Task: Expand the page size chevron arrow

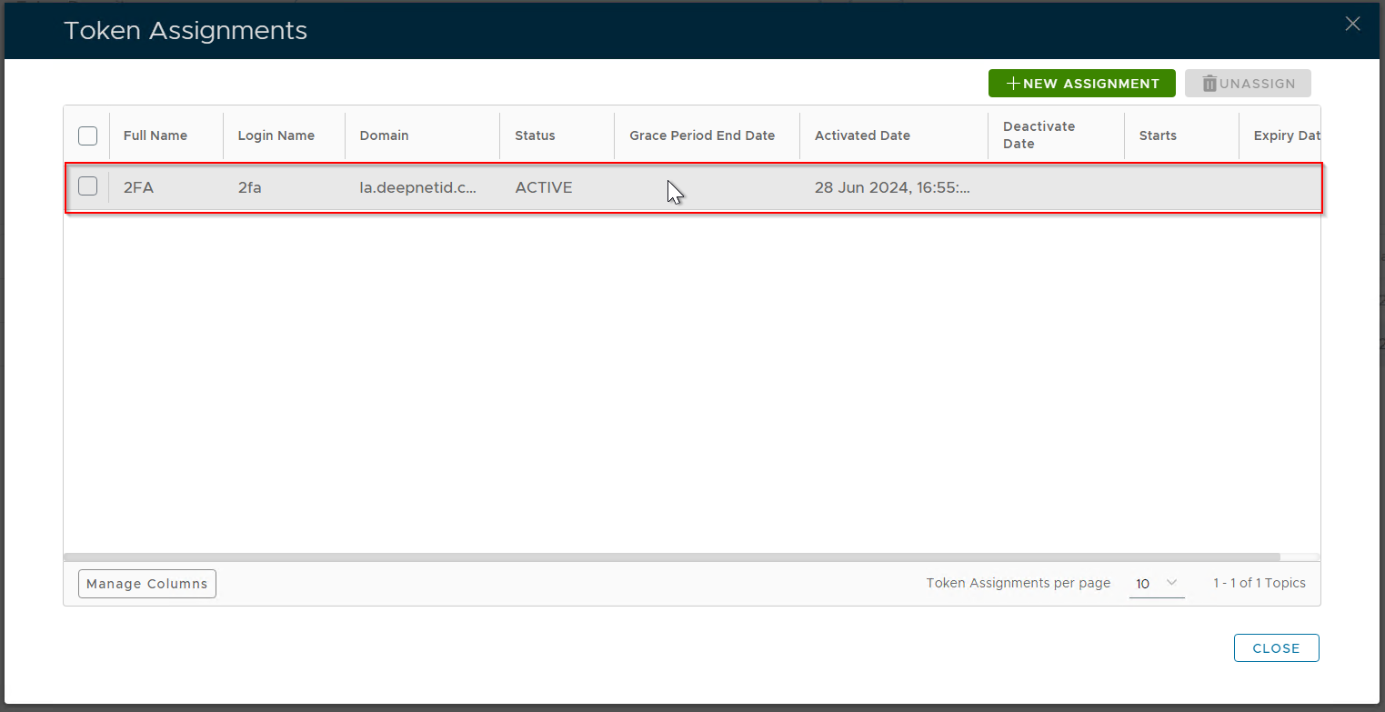Action: pos(1171,583)
